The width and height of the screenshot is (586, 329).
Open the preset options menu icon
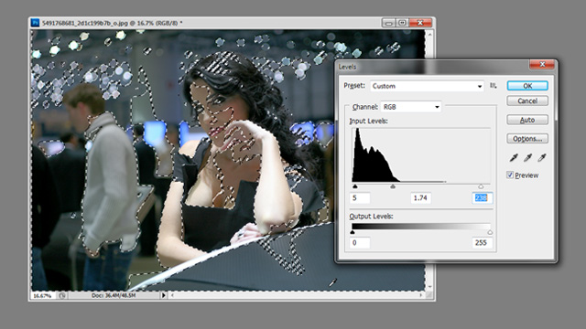tap(494, 86)
